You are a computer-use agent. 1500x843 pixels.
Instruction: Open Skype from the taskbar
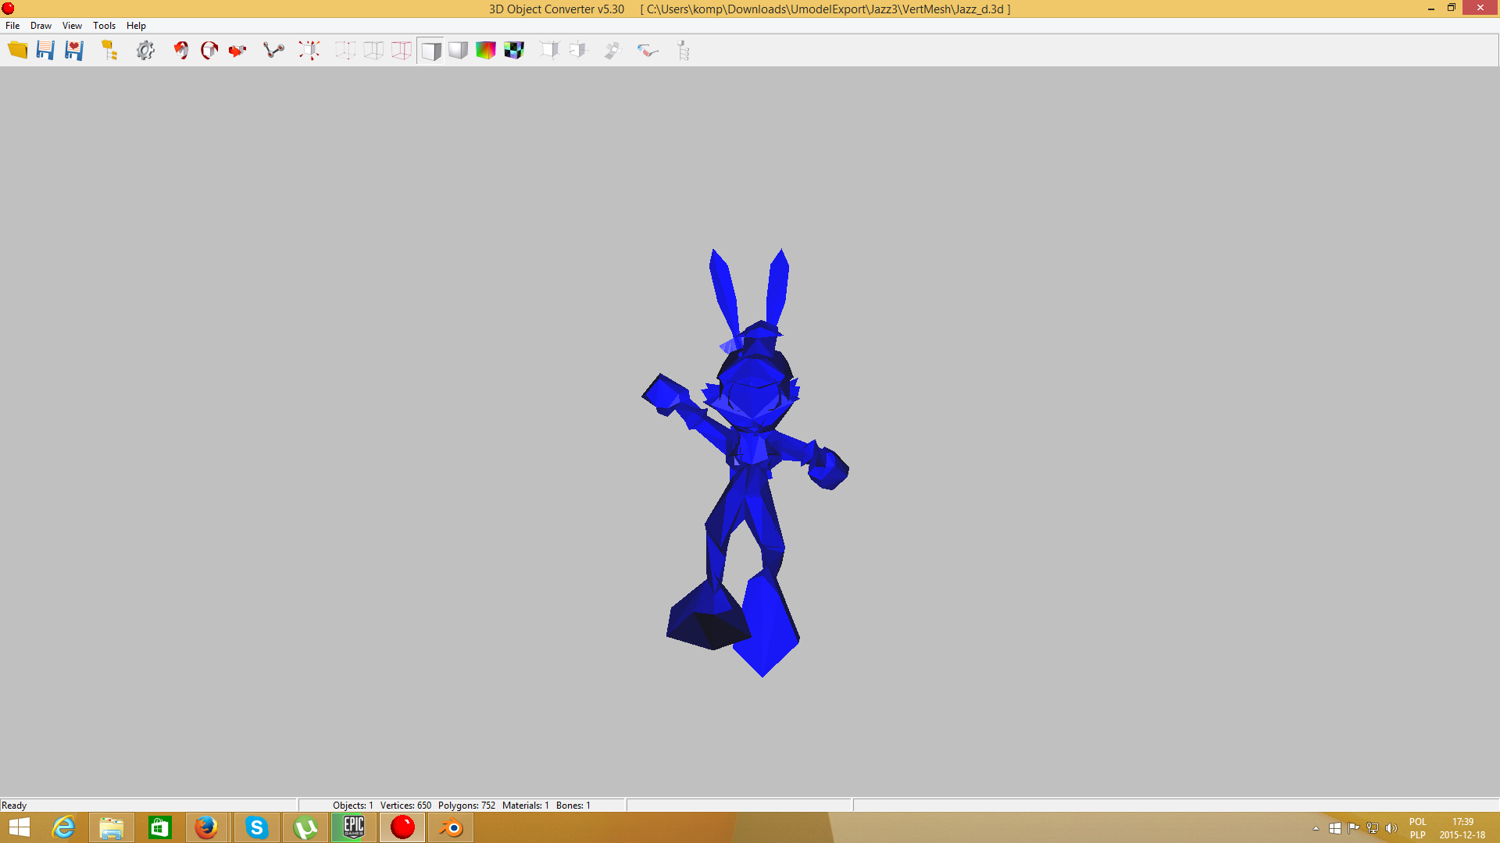tap(256, 827)
